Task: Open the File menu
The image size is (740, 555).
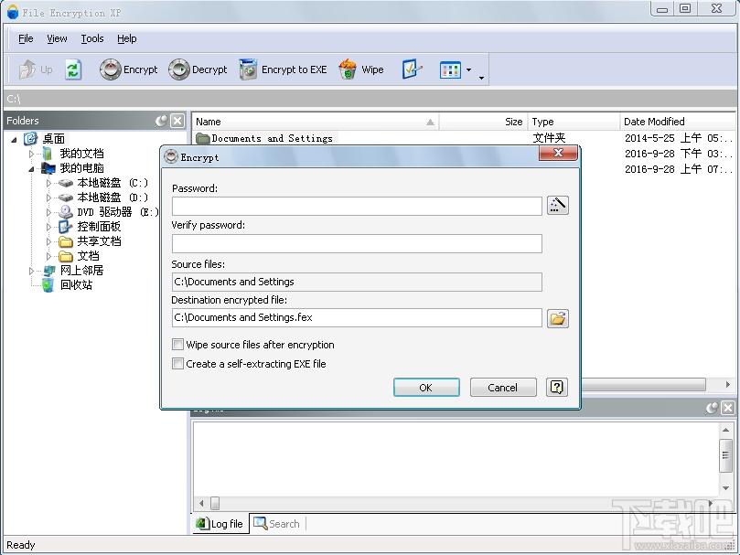Action: 26,38
